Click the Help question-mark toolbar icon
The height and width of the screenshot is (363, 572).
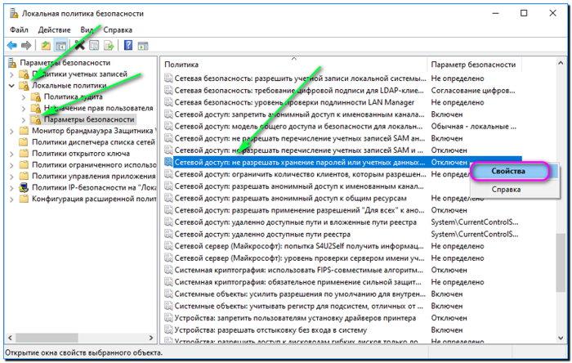(128, 46)
